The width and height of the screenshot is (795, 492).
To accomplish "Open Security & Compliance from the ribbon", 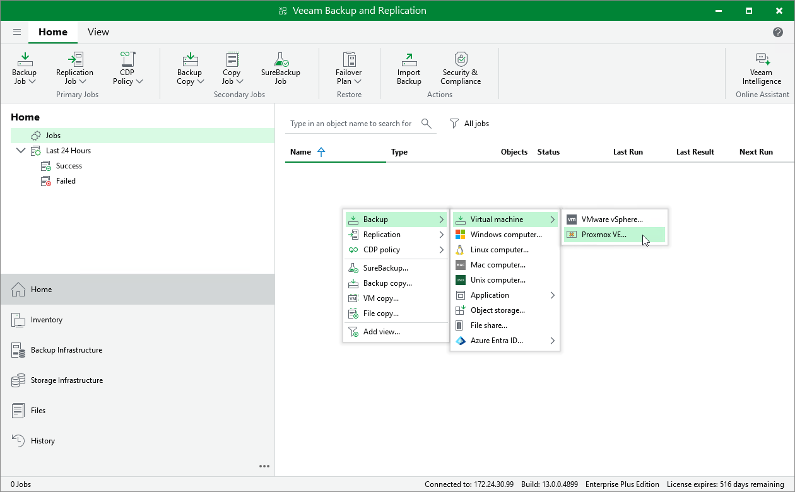I will point(461,68).
